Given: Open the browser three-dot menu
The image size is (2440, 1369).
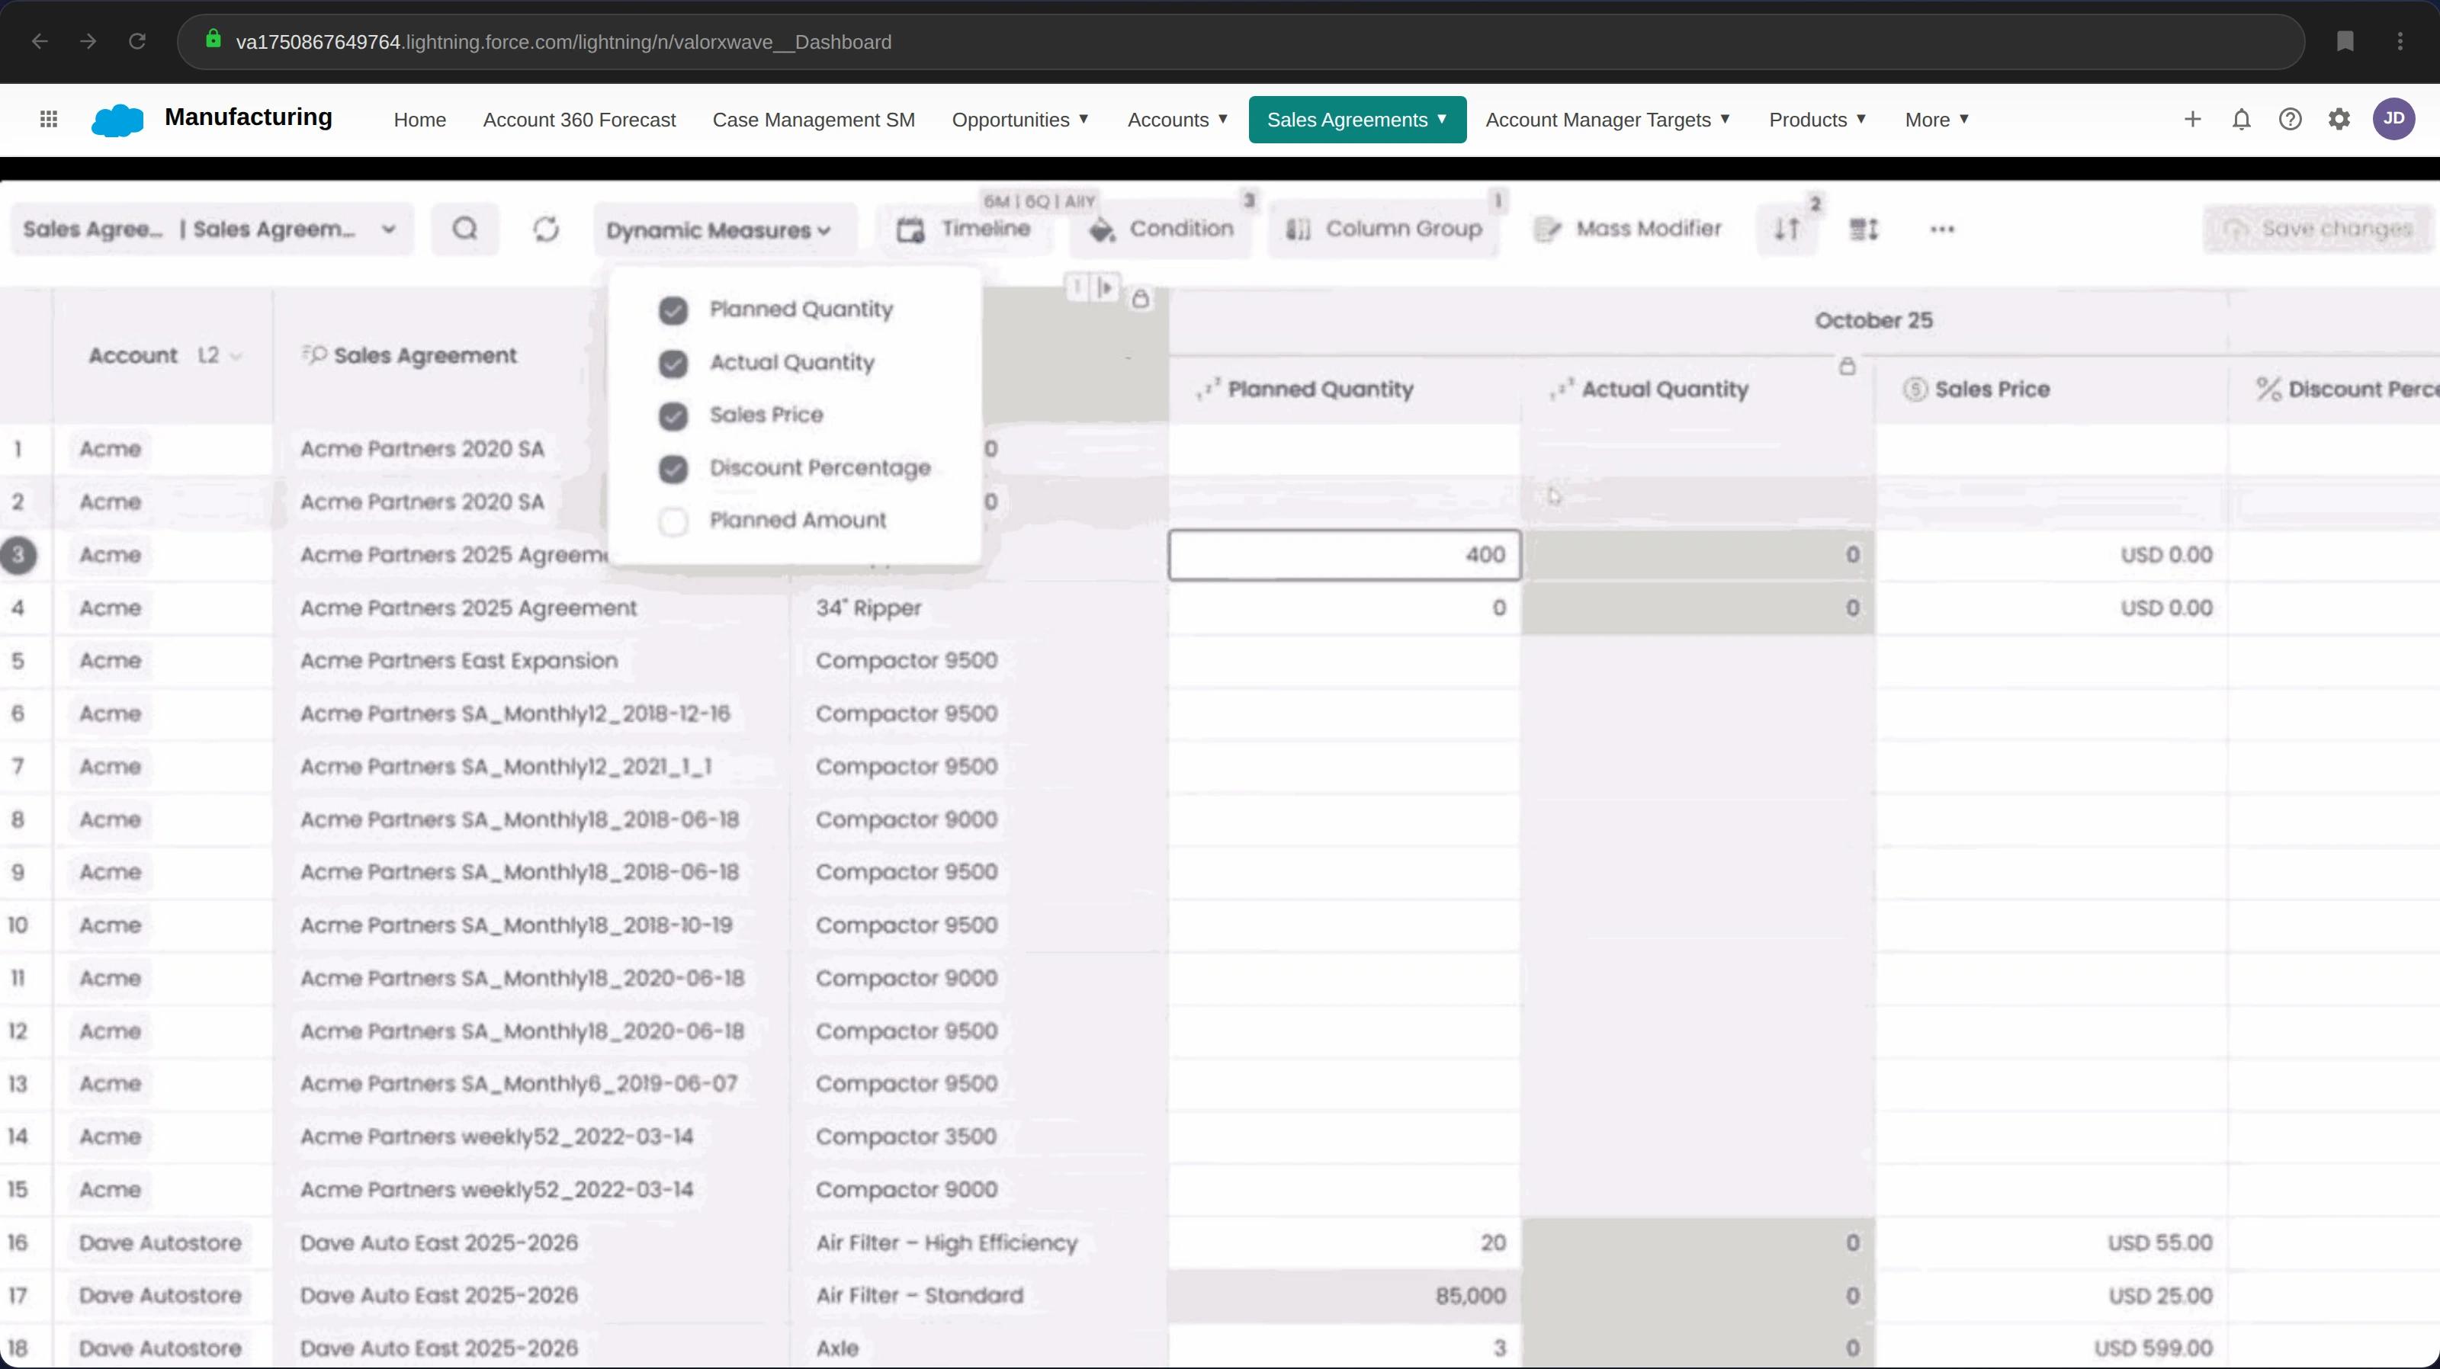Looking at the screenshot, I should click(x=2400, y=42).
